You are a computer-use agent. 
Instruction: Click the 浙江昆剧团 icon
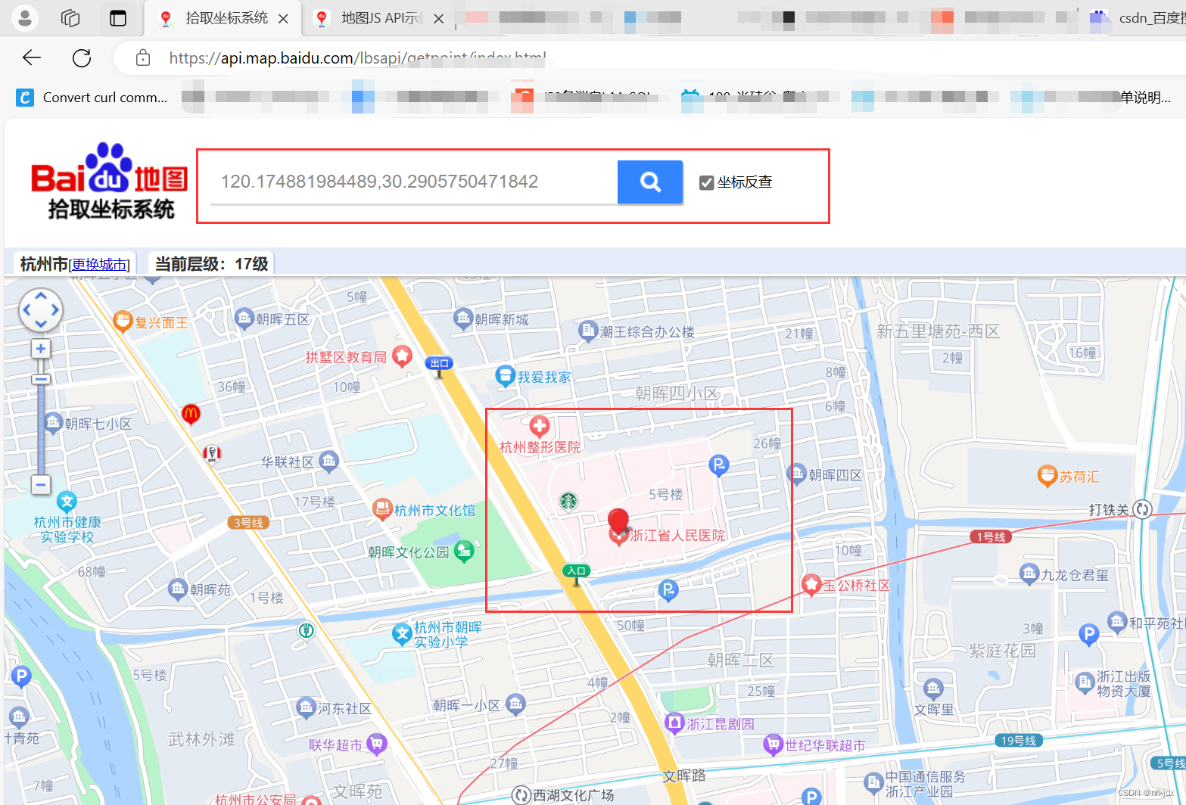coord(674,723)
